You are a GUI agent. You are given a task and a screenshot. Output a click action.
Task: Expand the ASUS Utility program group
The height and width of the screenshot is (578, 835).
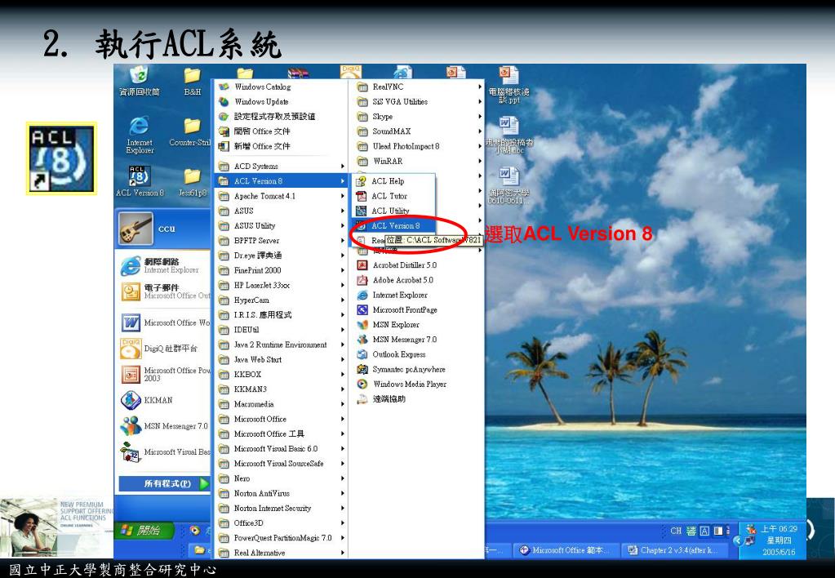point(281,226)
